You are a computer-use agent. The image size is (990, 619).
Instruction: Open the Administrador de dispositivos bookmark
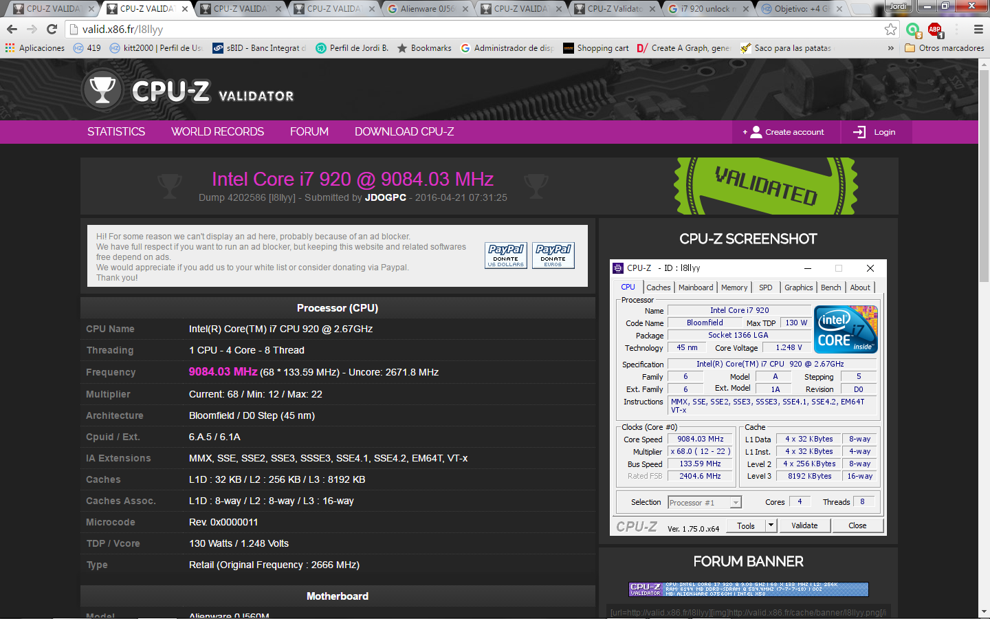coord(507,48)
